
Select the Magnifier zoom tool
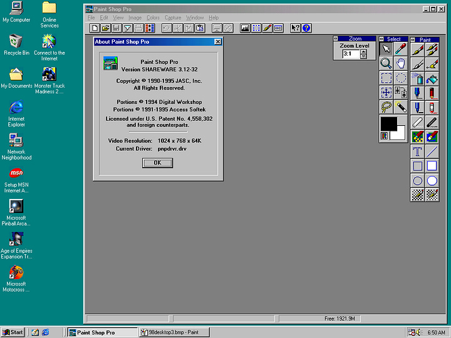tap(386, 63)
